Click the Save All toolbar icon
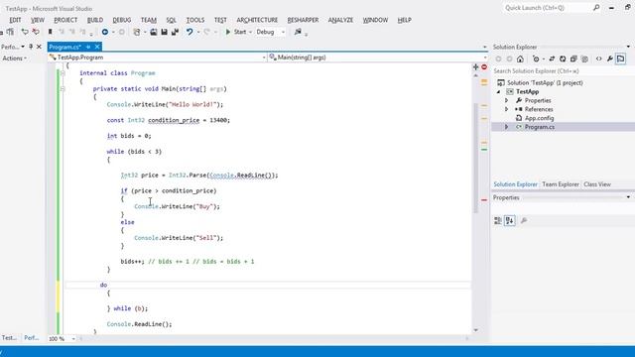Image resolution: width=635 pixels, height=357 pixels. (175, 32)
